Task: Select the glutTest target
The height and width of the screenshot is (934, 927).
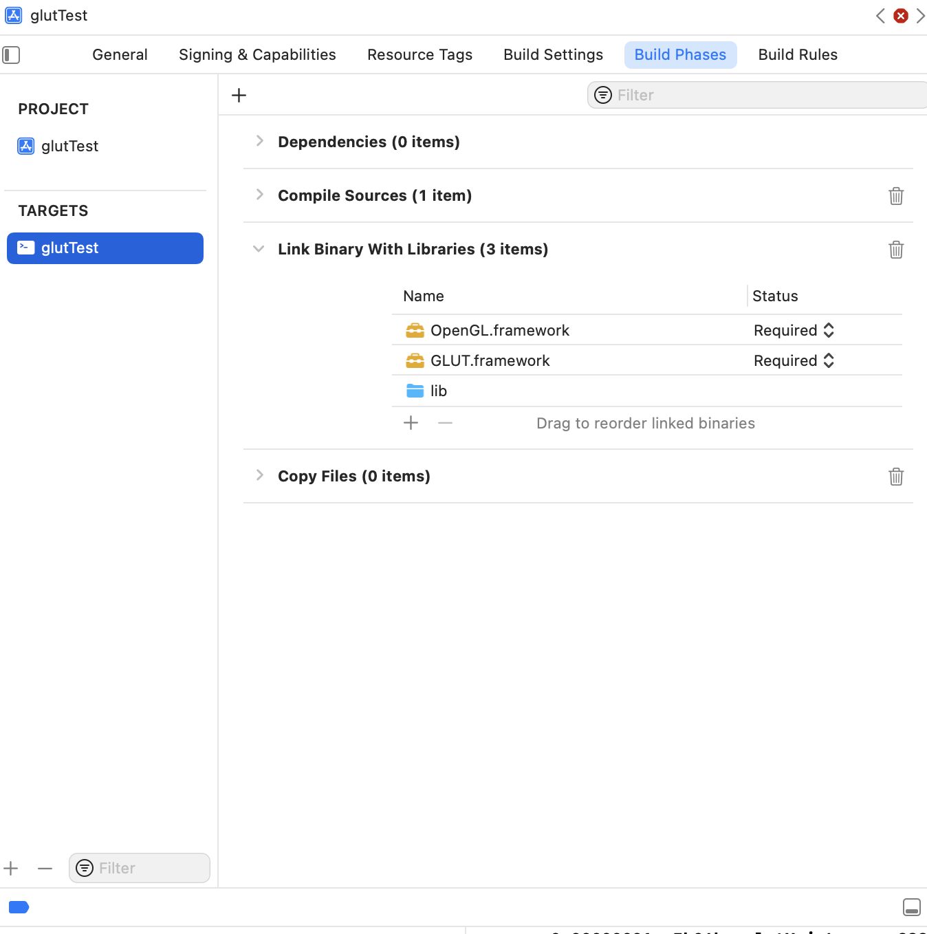Action: pyautogui.click(x=105, y=248)
